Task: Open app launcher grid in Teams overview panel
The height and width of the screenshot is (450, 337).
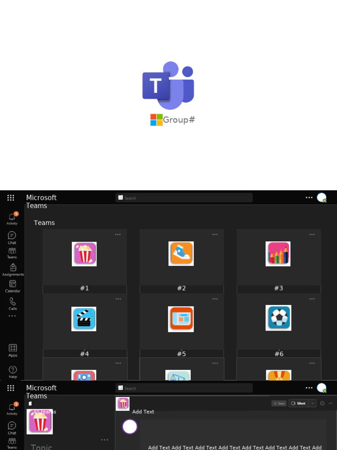Action: coord(11,198)
